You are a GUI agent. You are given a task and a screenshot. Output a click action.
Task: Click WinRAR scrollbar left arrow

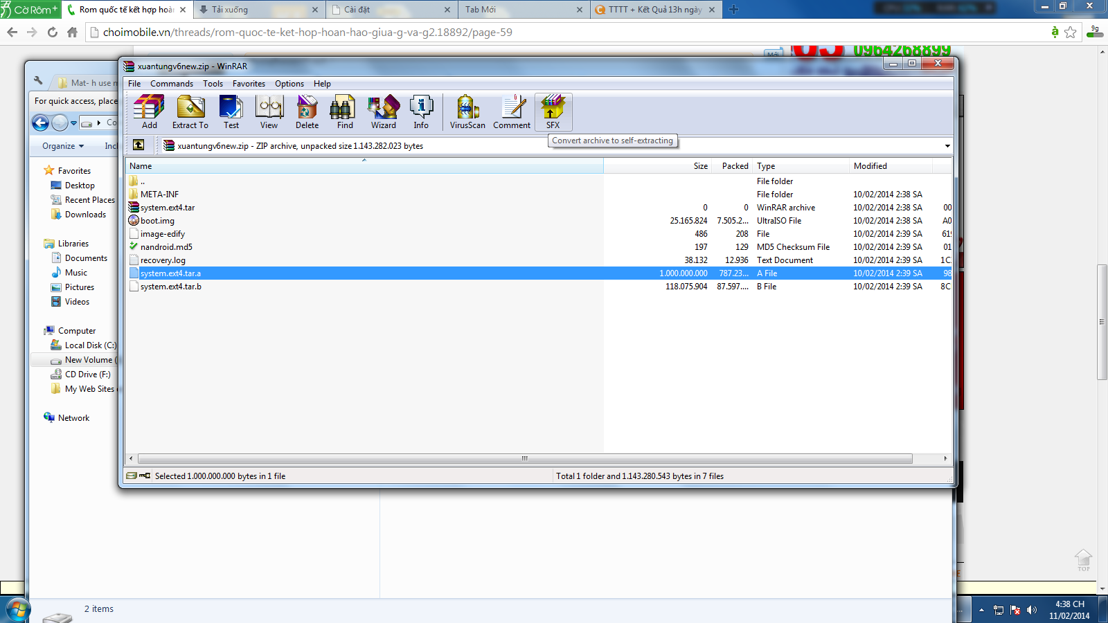[132, 458]
